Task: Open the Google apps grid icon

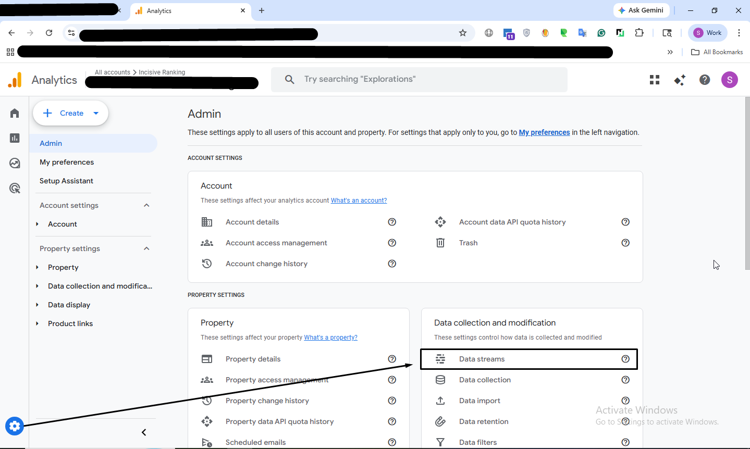Action: tap(655, 80)
